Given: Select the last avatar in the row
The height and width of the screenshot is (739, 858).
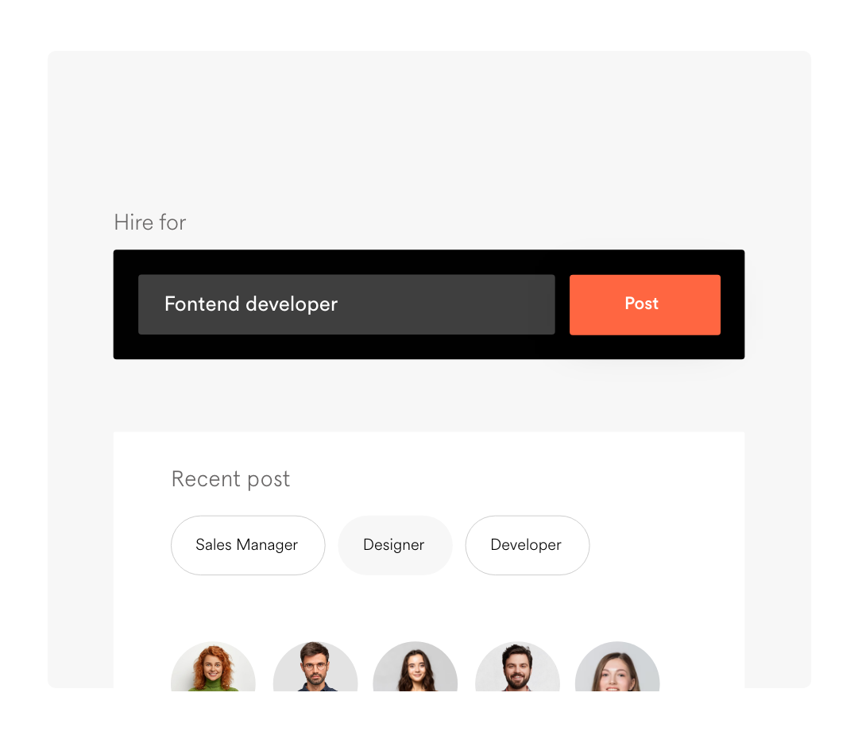Looking at the screenshot, I should 617,667.
